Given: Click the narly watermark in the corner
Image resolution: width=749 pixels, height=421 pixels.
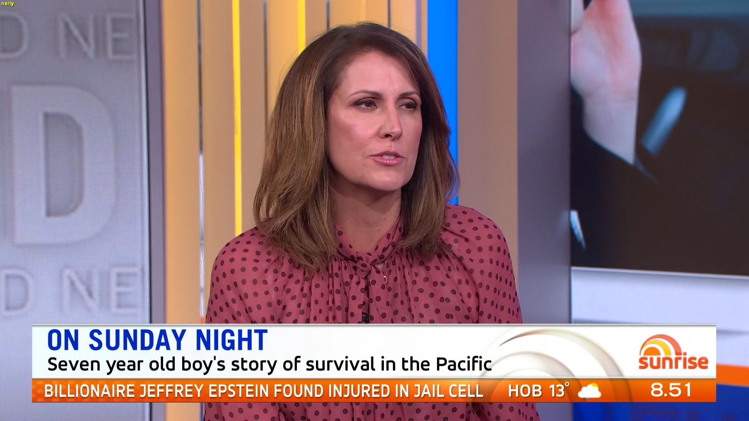Looking at the screenshot, I should 7,4.
